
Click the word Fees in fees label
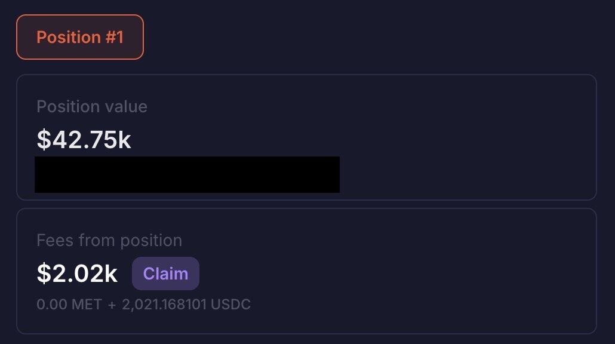[51, 241]
